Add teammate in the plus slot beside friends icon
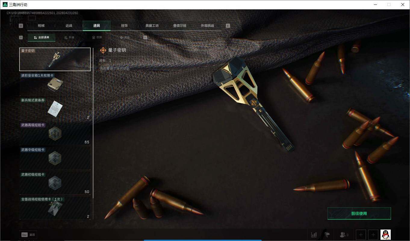410x241 pixels. pos(361,235)
